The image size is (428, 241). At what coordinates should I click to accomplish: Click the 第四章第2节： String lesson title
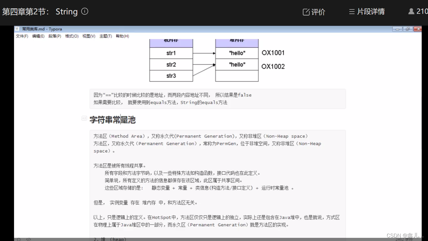pos(40,12)
